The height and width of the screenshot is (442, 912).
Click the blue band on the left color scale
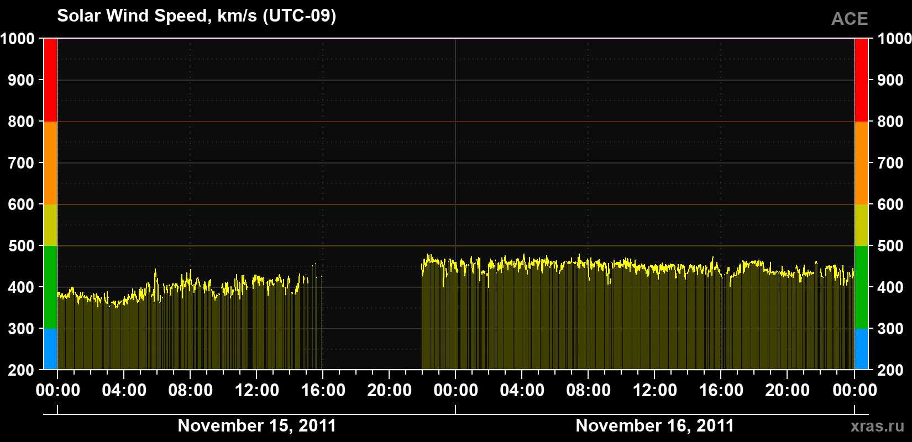(50, 349)
